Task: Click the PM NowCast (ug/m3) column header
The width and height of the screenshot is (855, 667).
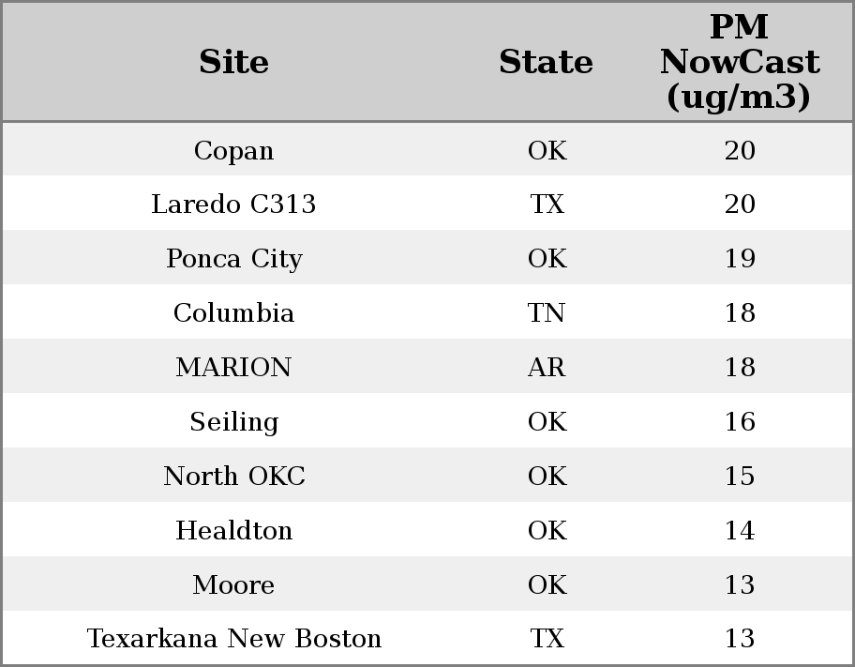Action: pos(739,62)
